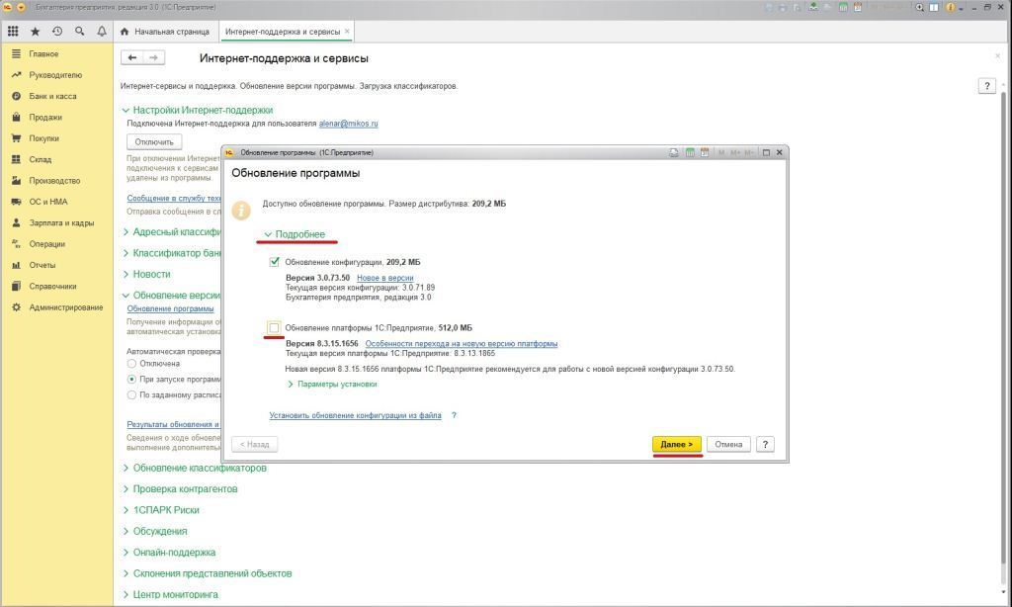1012x607 pixels.
Task: Click the Далее button
Action: click(676, 444)
